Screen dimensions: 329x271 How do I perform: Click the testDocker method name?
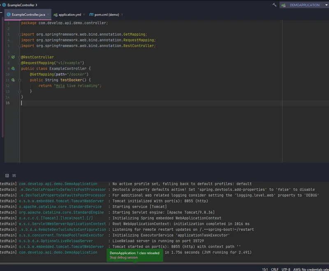click(71, 80)
